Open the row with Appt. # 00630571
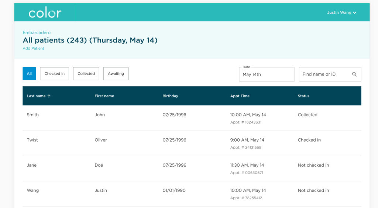Screen dimensions: 378x208 pos(192,169)
